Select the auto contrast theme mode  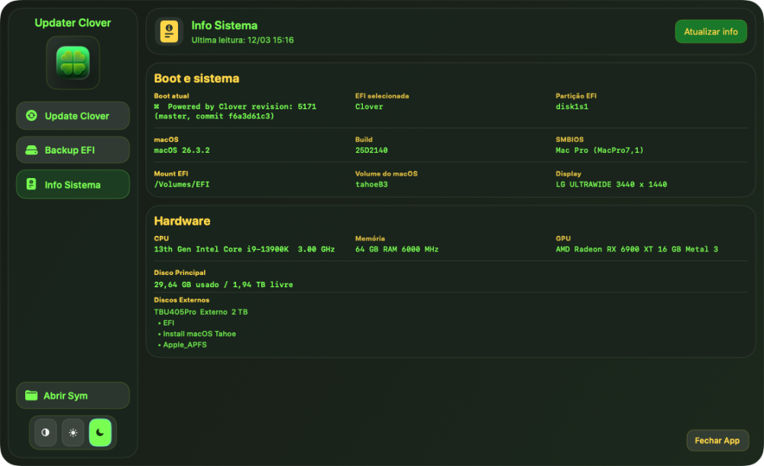[x=45, y=432]
